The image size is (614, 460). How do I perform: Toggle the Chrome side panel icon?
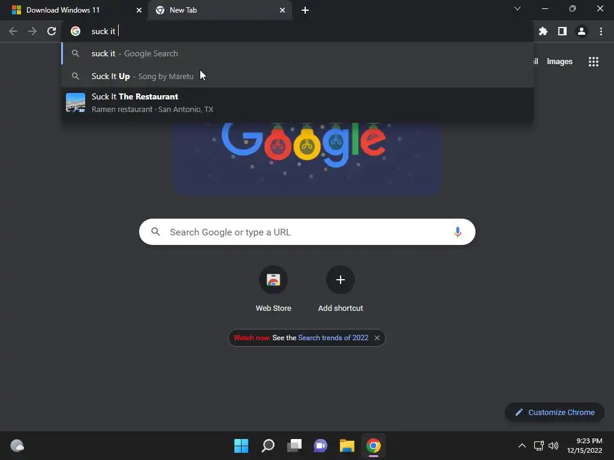562,31
